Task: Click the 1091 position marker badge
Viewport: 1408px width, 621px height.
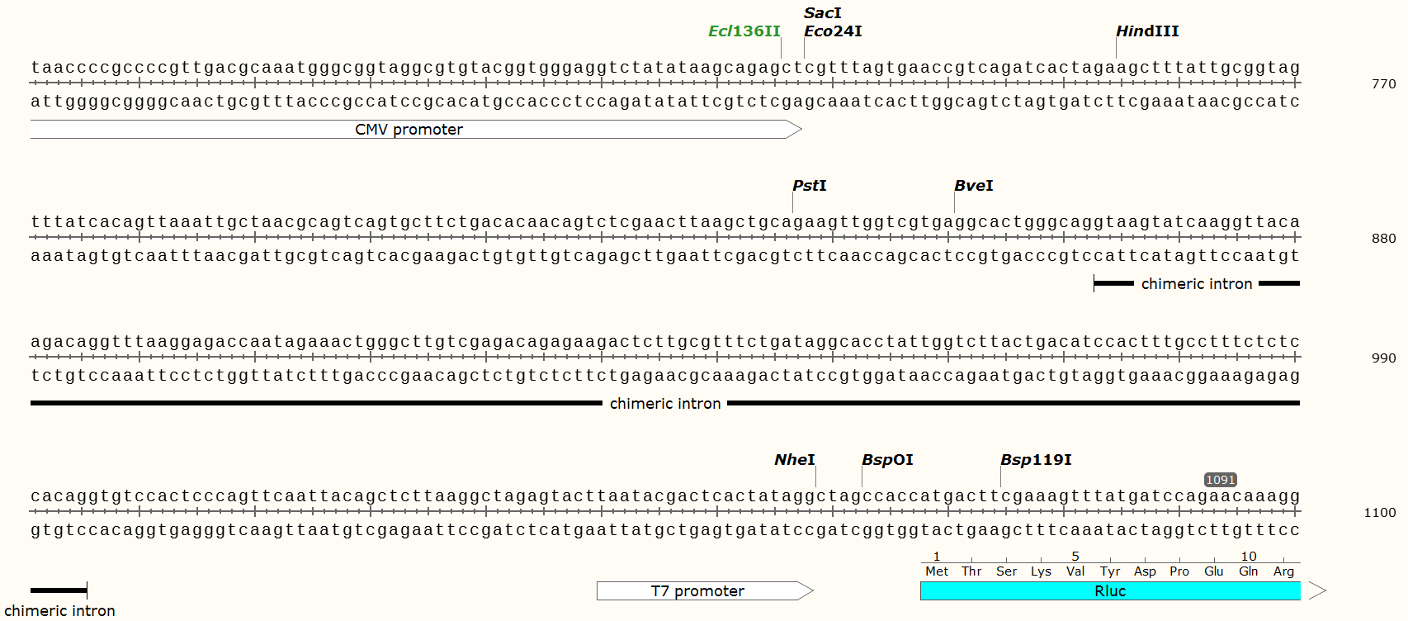Action: (x=1220, y=480)
